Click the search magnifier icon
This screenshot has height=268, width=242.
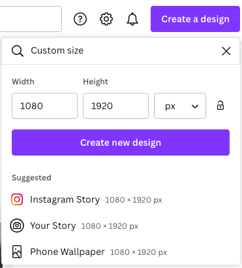pyautogui.click(x=18, y=51)
